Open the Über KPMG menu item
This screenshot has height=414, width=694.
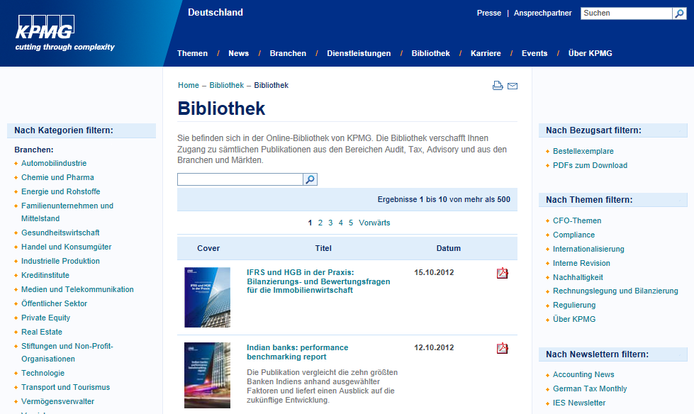[x=590, y=53]
